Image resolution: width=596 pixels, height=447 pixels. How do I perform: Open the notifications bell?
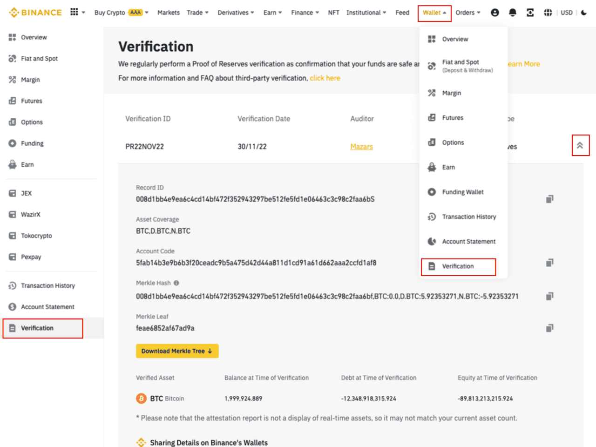[x=513, y=13]
